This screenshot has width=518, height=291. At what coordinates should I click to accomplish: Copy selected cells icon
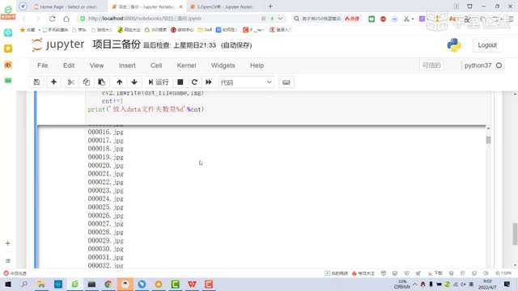tap(87, 82)
